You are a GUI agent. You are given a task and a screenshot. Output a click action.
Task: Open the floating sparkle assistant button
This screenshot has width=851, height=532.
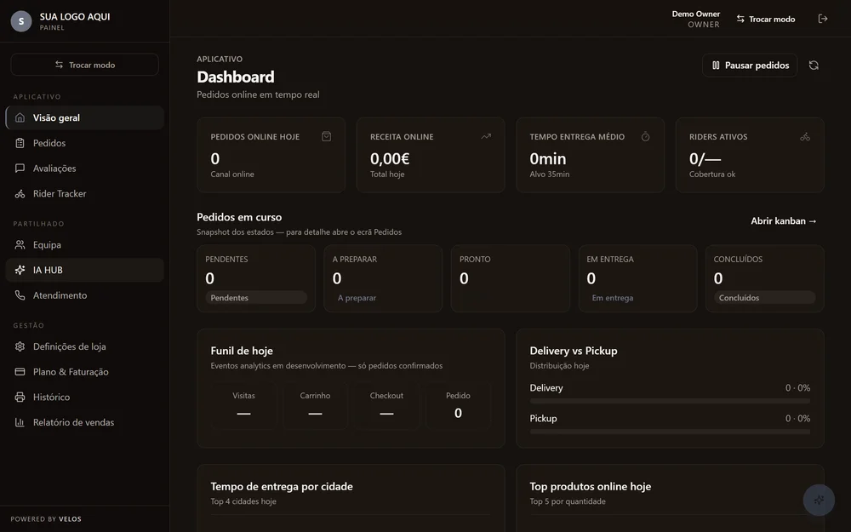click(x=819, y=500)
